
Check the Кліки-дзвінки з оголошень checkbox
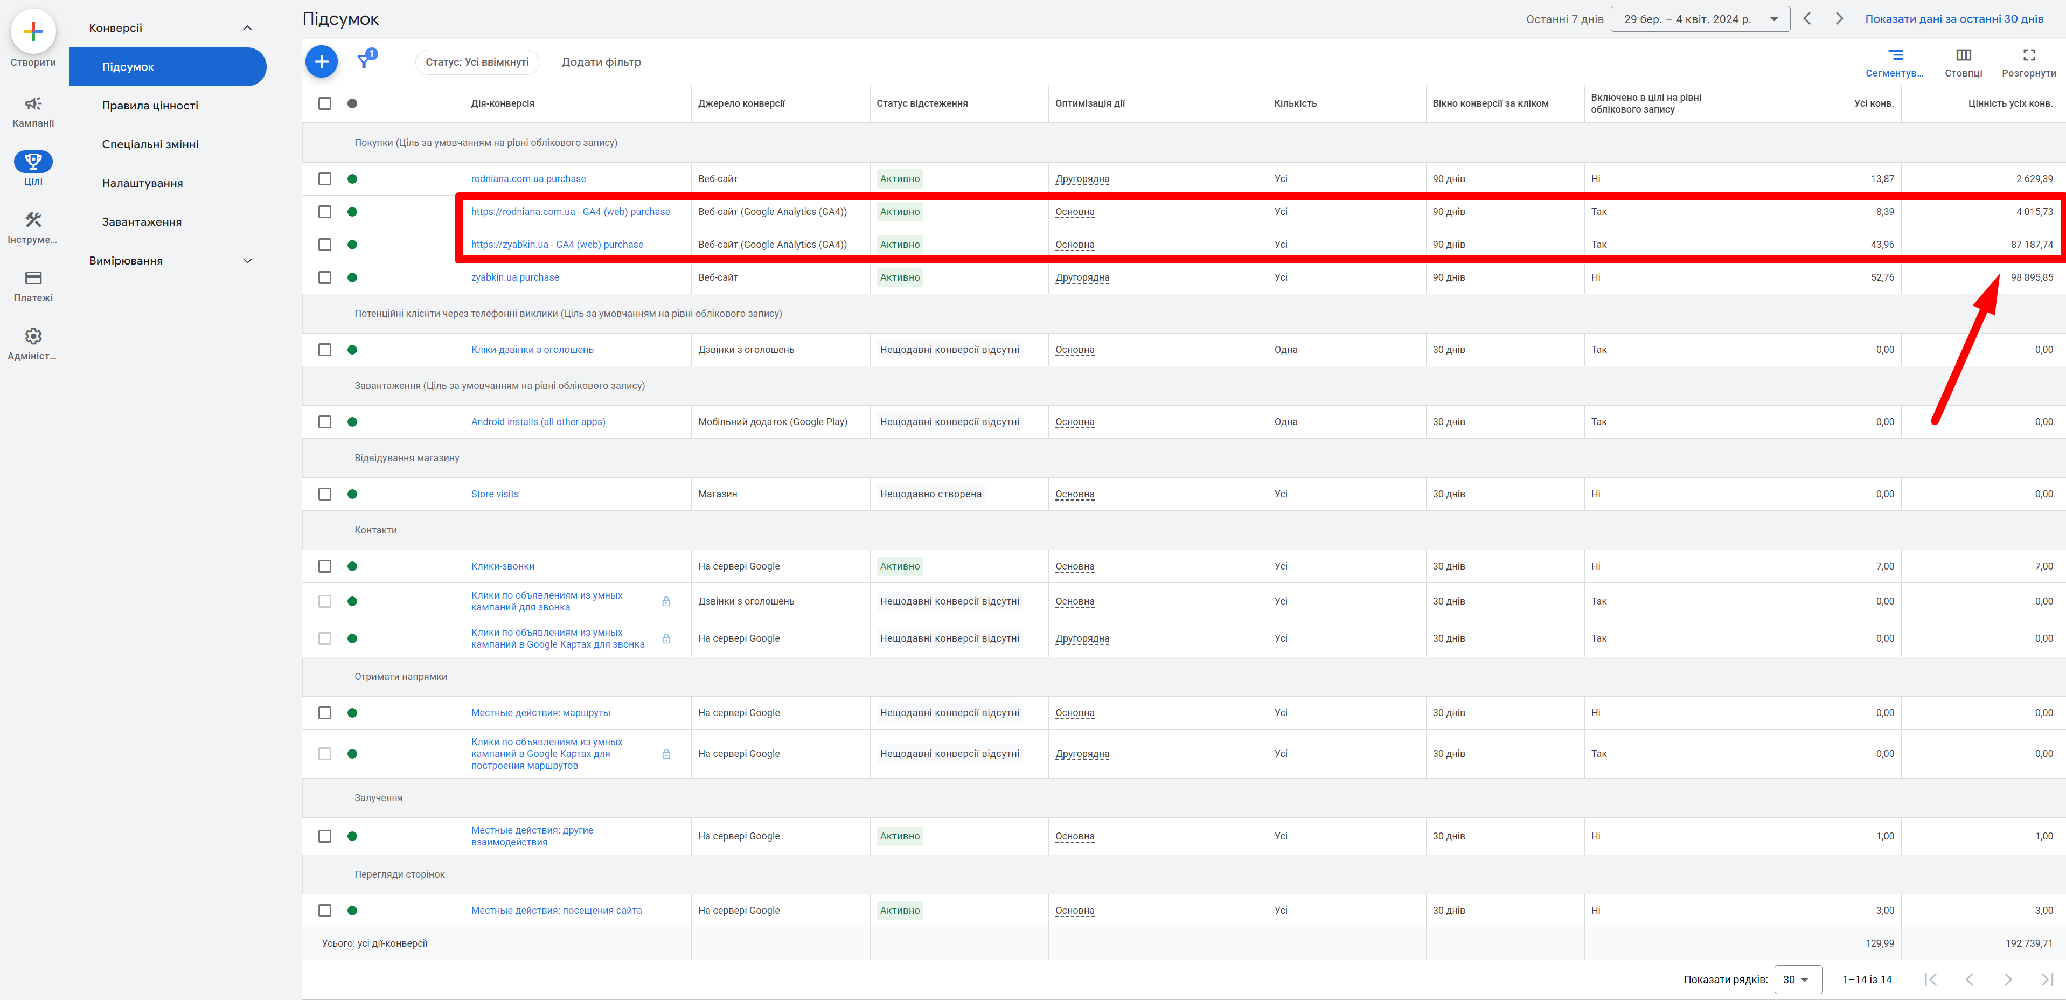coord(325,350)
